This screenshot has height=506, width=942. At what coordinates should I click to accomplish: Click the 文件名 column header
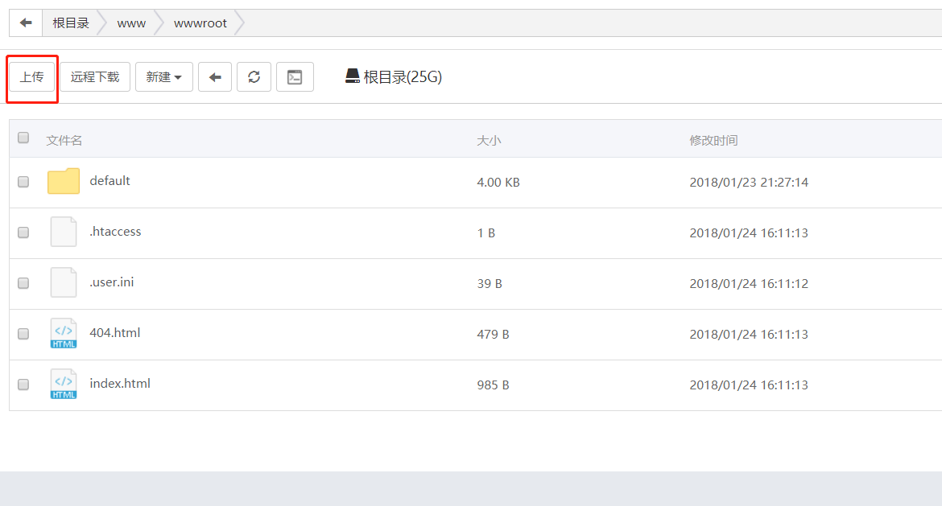[64, 141]
